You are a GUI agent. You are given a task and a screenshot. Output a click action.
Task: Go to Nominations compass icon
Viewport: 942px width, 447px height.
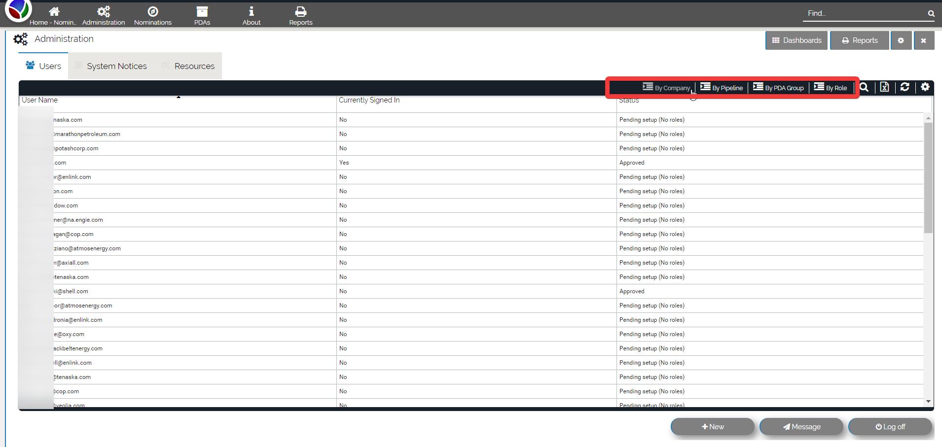pyautogui.click(x=152, y=12)
